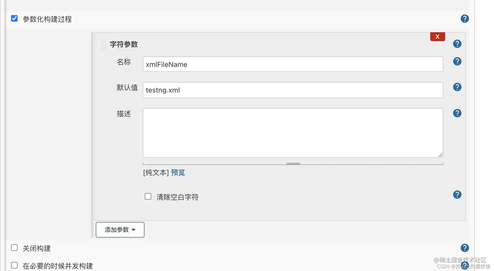Enable the 清除空白字符 checkbox

[148, 196]
